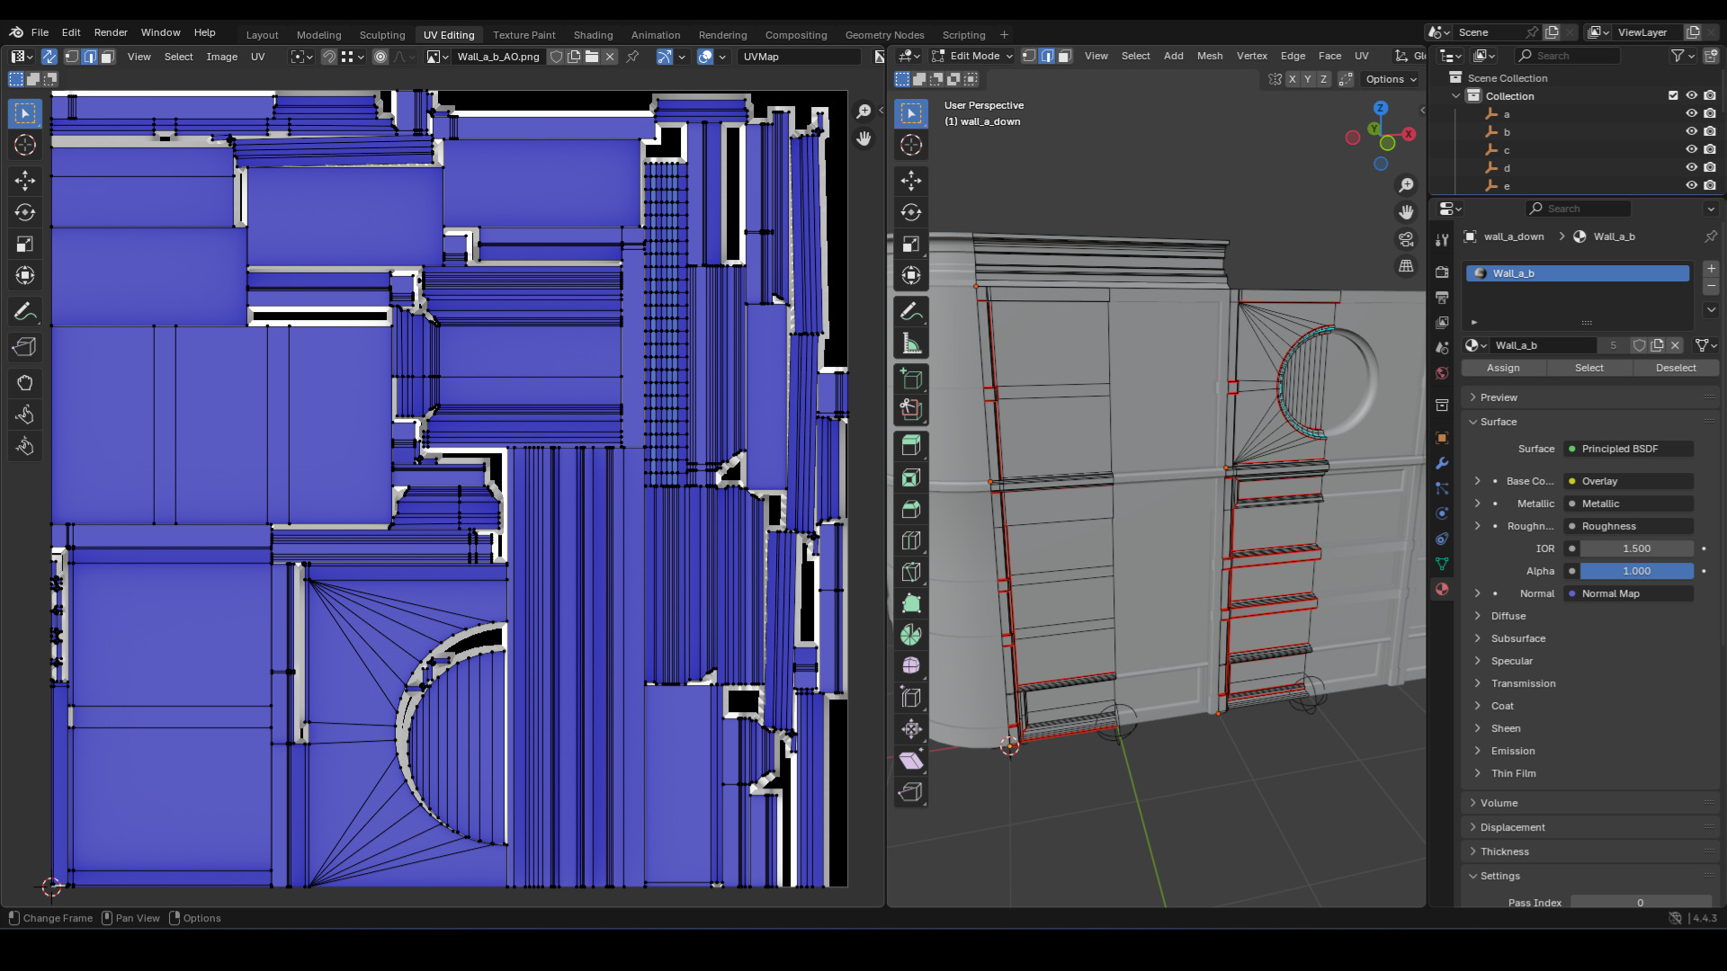Open the Image menu in UV editor
This screenshot has height=971, width=1727.
coord(222,57)
